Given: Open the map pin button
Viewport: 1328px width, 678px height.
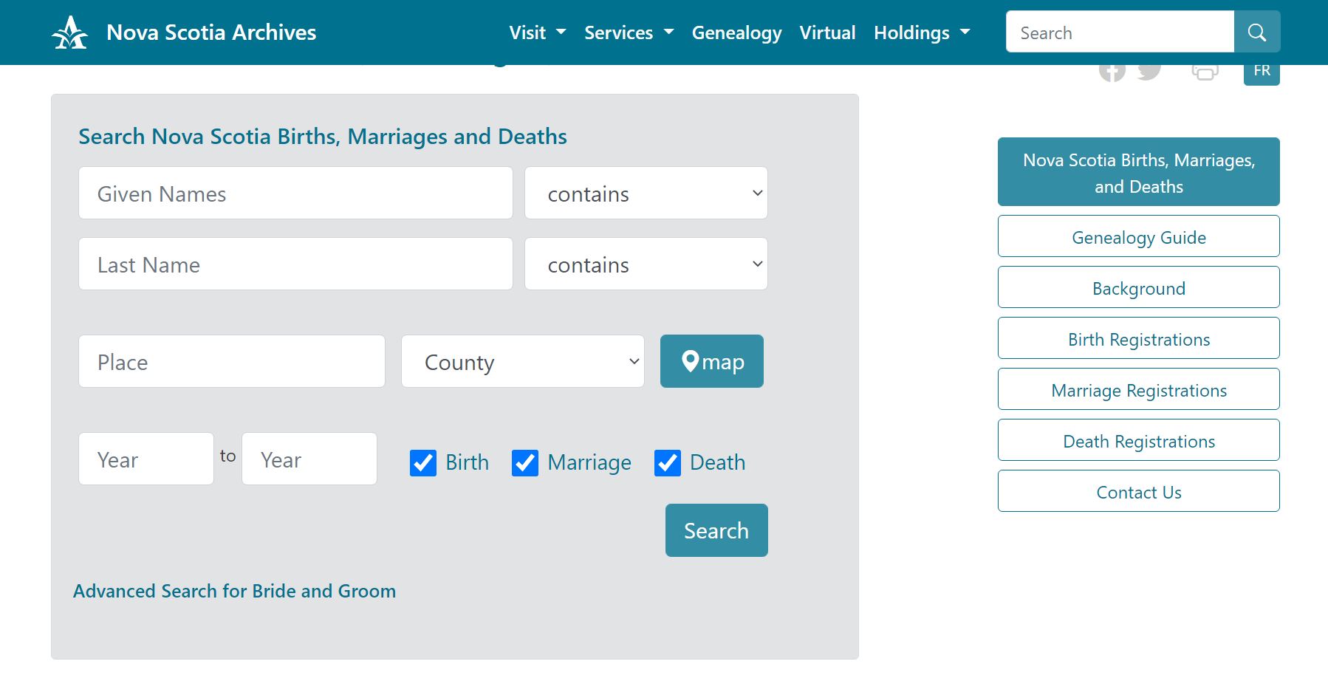Looking at the screenshot, I should pyautogui.click(x=711, y=361).
